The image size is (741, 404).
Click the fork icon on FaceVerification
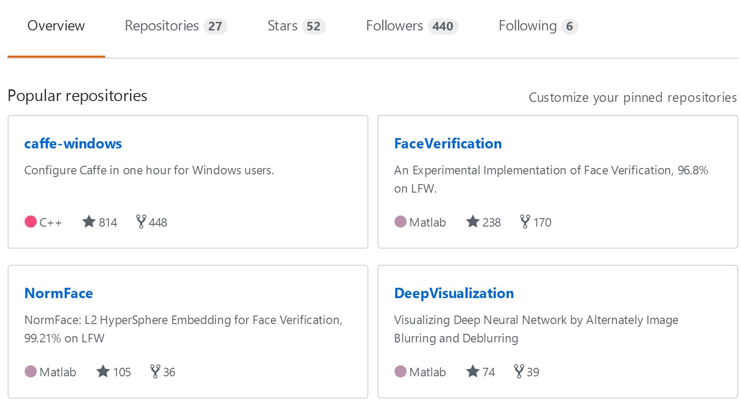525,221
